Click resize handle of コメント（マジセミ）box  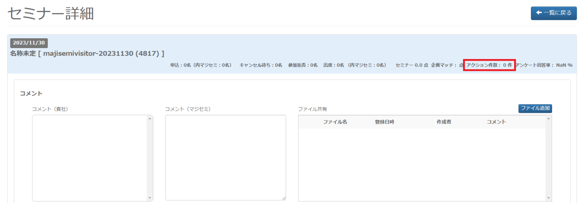pyautogui.click(x=283, y=198)
